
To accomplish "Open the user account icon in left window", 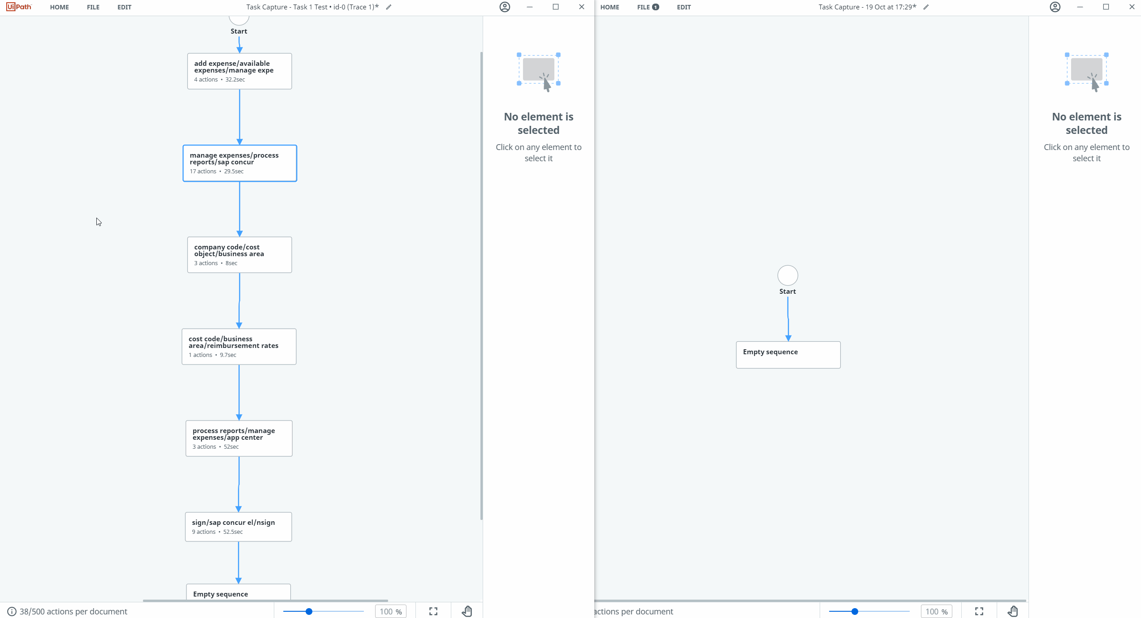I will pyautogui.click(x=505, y=7).
